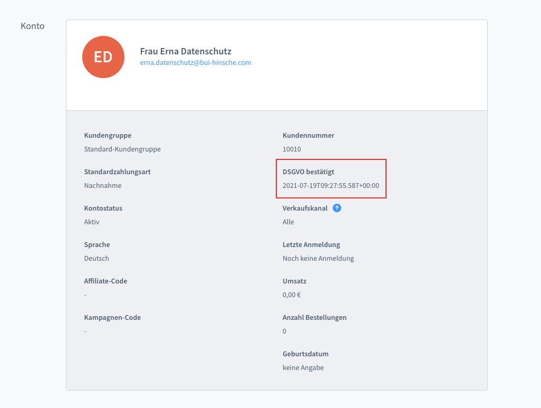Screen dimensions: 541x408
Task: Click the 0,00 € revenue value
Action: 292,295
